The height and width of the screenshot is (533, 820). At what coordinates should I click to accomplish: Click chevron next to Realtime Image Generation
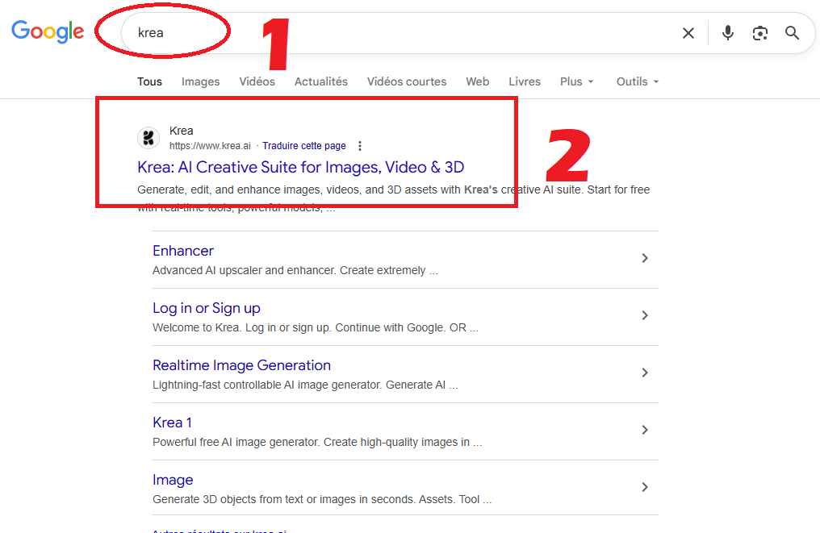pyautogui.click(x=644, y=373)
